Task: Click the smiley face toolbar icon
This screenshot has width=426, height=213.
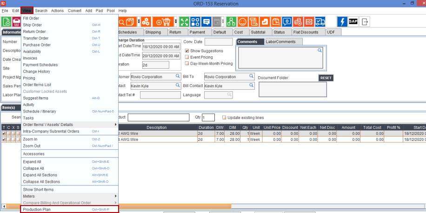Action: click(242, 22)
